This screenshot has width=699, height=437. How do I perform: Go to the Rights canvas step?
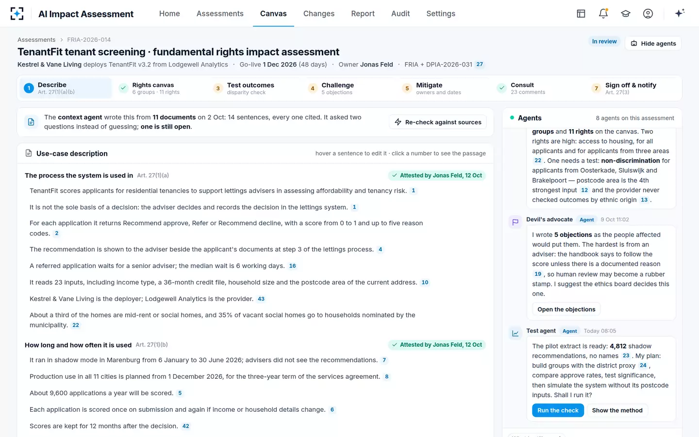(x=160, y=88)
